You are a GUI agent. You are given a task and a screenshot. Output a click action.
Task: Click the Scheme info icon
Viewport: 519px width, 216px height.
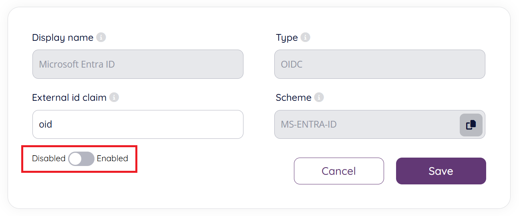tap(319, 98)
